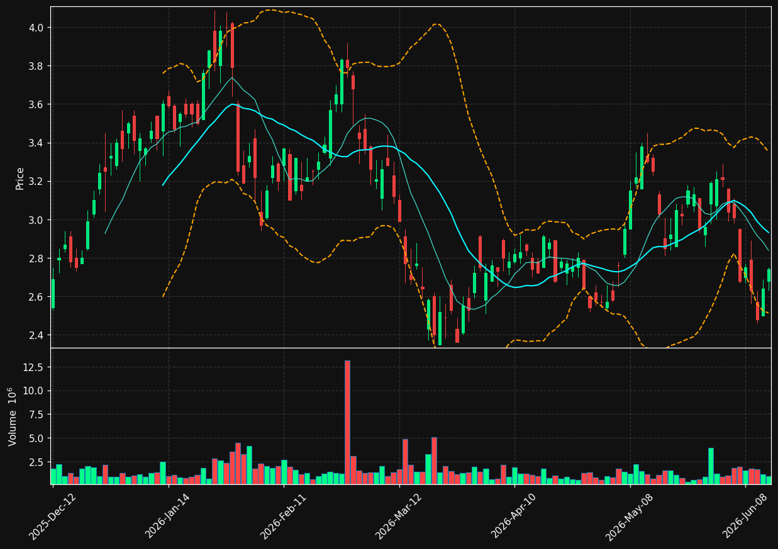778x549 pixels.
Task: Click the 3.2 price axis tick label
Action: tap(35, 182)
